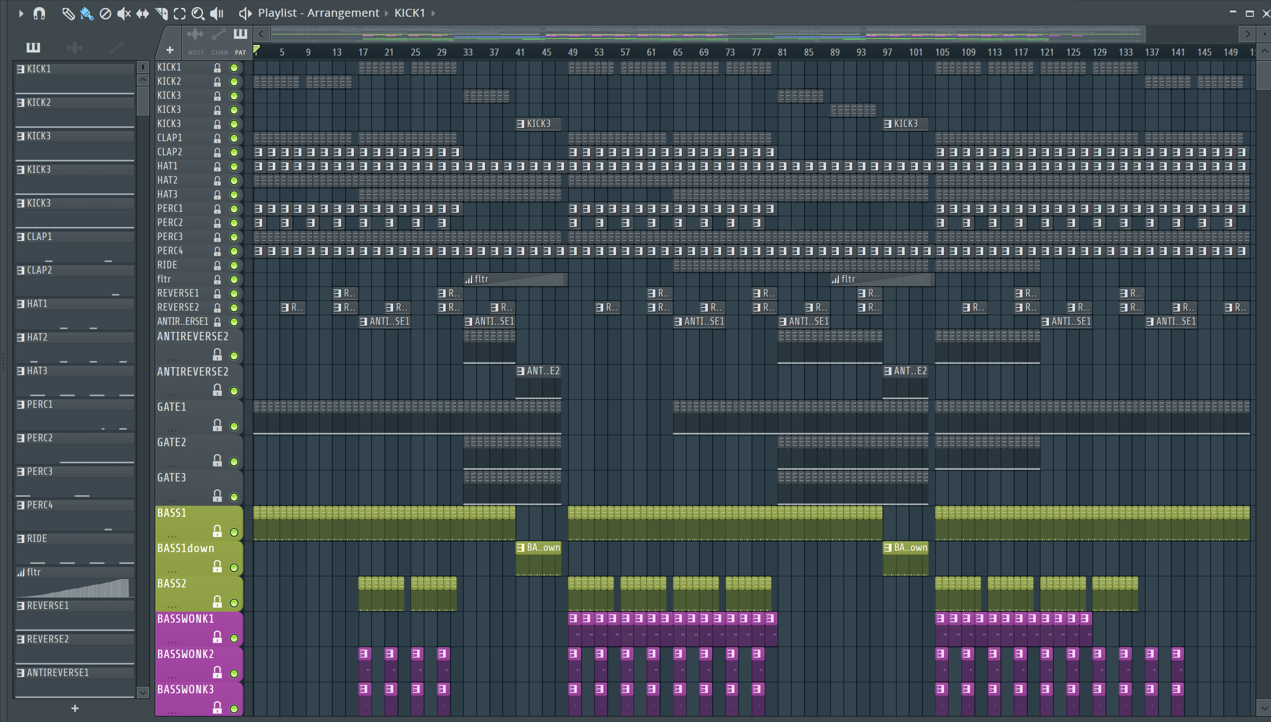Viewport: 1271px width, 722px height.
Task: Mute the RIDE track
Action: click(234, 265)
